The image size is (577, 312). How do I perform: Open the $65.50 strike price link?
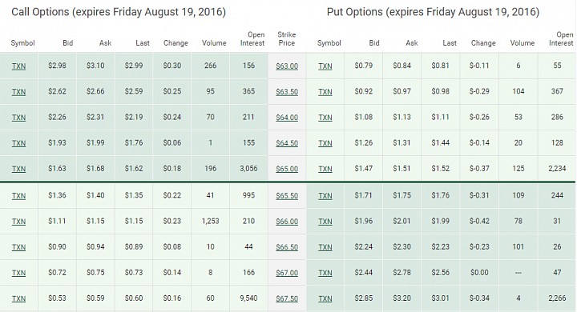[x=287, y=196]
